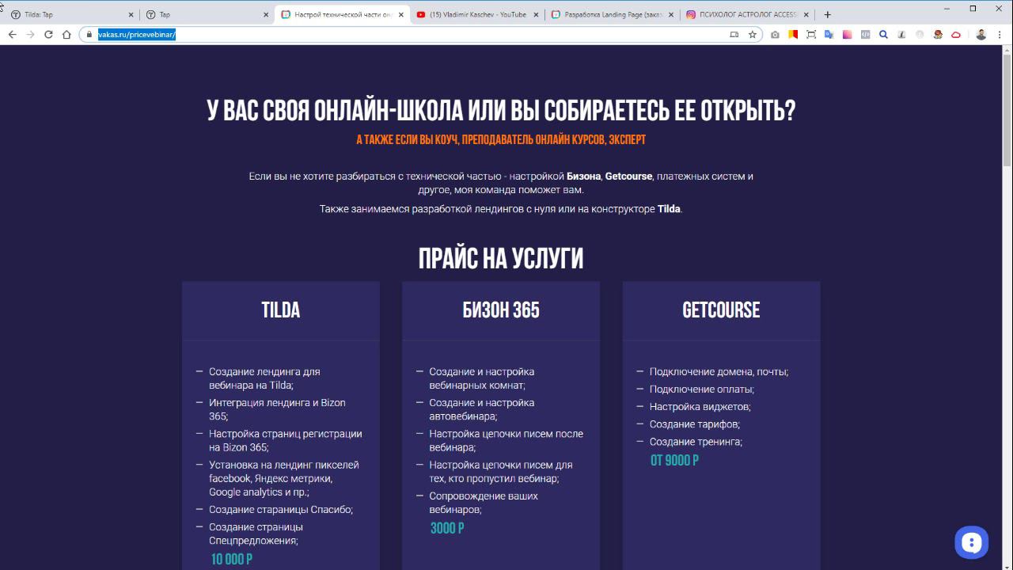Open the italic 'i' info extension
The height and width of the screenshot is (570, 1013).
tap(901, 35)
